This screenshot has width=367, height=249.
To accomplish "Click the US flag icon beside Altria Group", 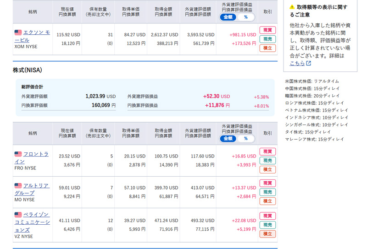I will point(18,185).
